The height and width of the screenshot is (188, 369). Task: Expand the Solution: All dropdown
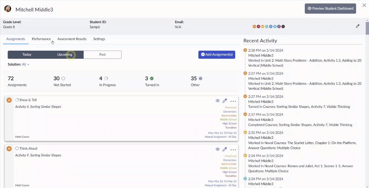[x=26, y=64]
